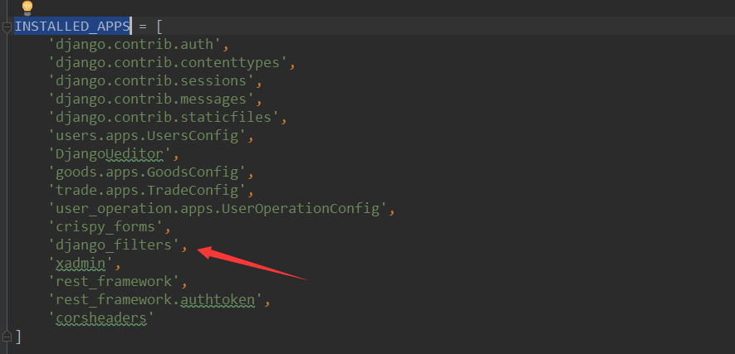Click the 'crispy_forms' string
The image size is (735, 354).
click(106, 227)
